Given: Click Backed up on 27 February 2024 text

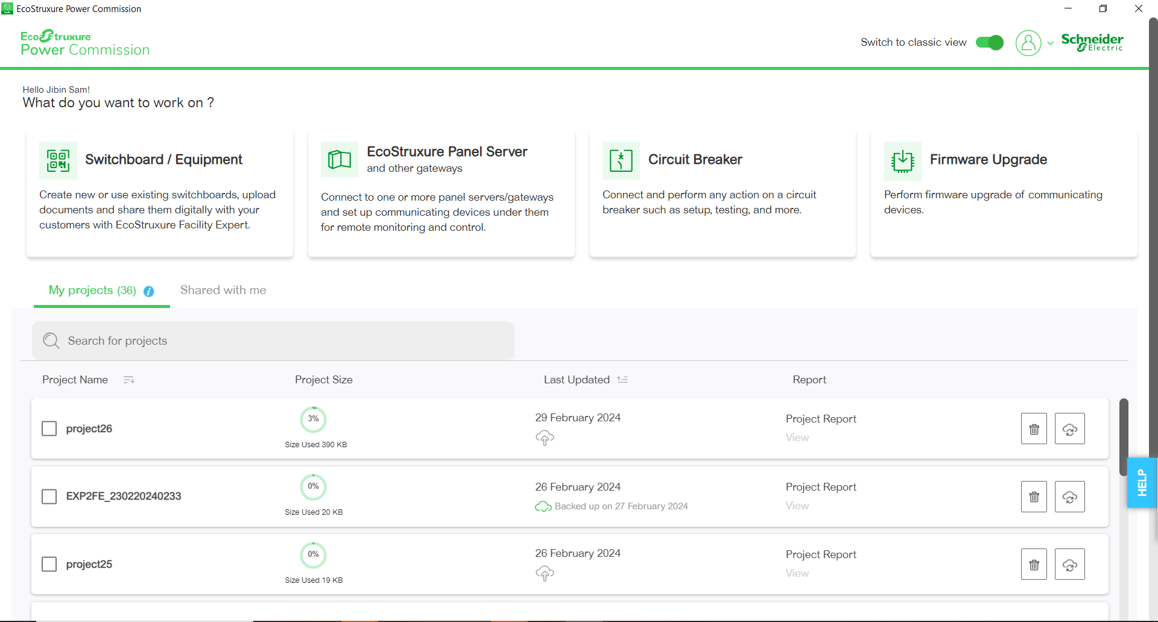Looking at the screenshot, I should pyautogui.click(x=621, y=506).
